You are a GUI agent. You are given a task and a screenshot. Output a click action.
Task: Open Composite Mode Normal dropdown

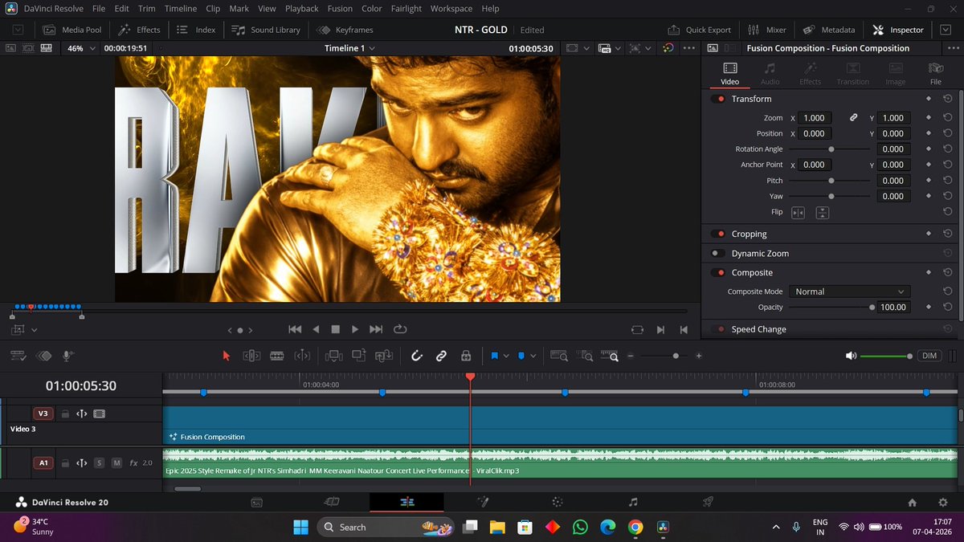849,291
